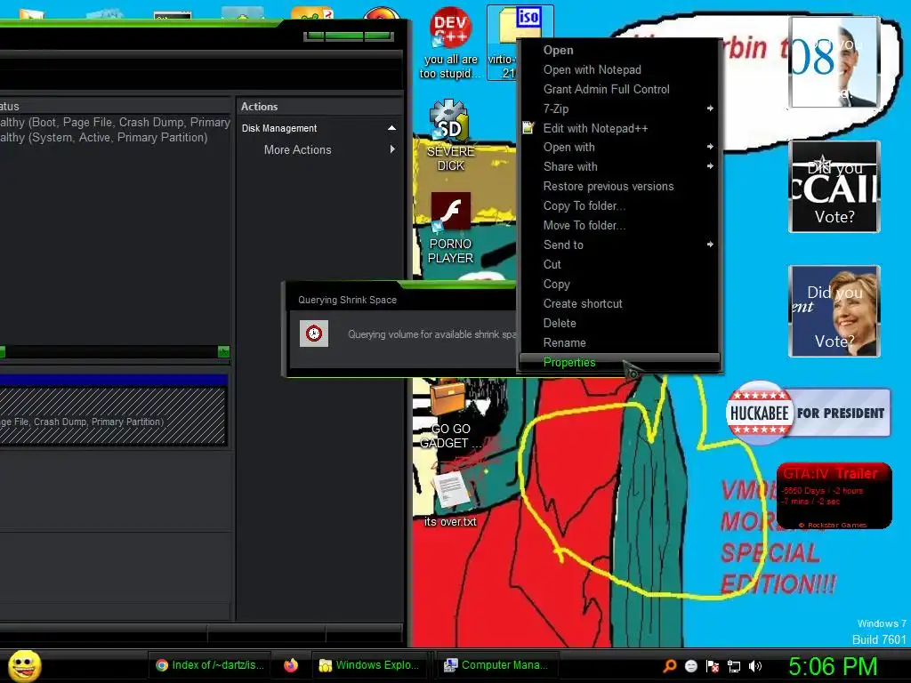Switch to Computer Management taskbar item
Screen dimensions: 911x683
[x=496, y=665]
